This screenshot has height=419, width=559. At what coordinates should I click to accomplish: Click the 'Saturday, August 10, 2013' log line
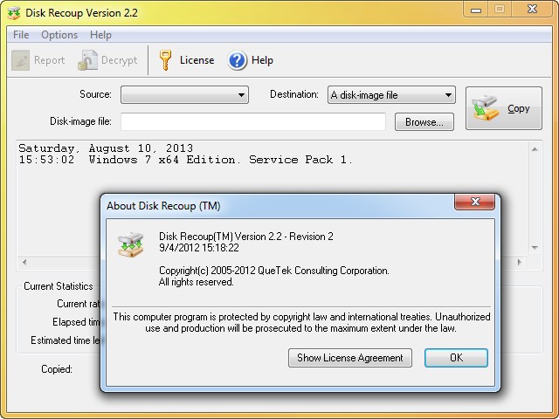pos(106,148)
